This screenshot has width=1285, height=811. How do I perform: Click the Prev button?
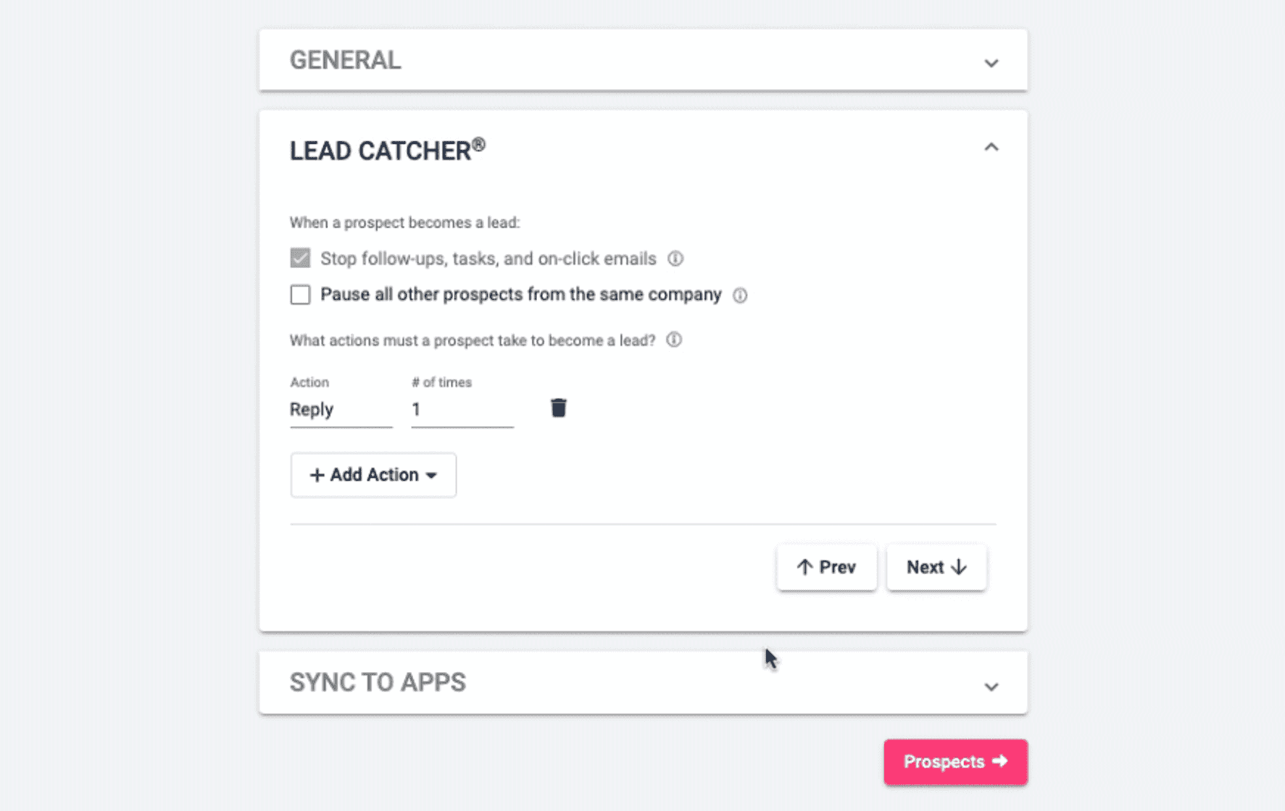pos(826,567)
